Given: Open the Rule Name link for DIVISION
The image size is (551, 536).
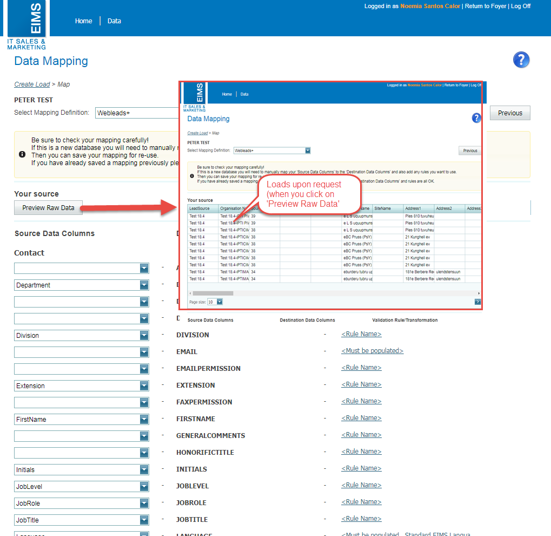Looking at the screenshot, I should pos(361,334).
